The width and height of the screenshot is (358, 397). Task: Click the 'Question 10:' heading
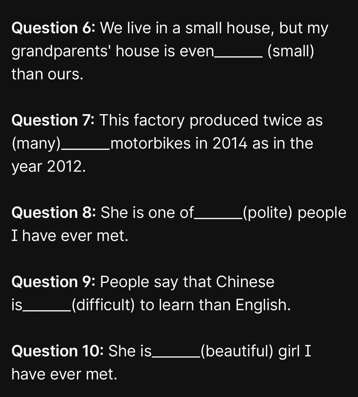[x=57, y=351]
